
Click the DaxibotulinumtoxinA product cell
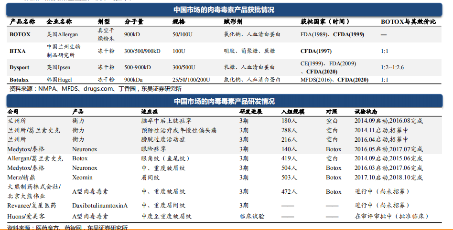100,205
